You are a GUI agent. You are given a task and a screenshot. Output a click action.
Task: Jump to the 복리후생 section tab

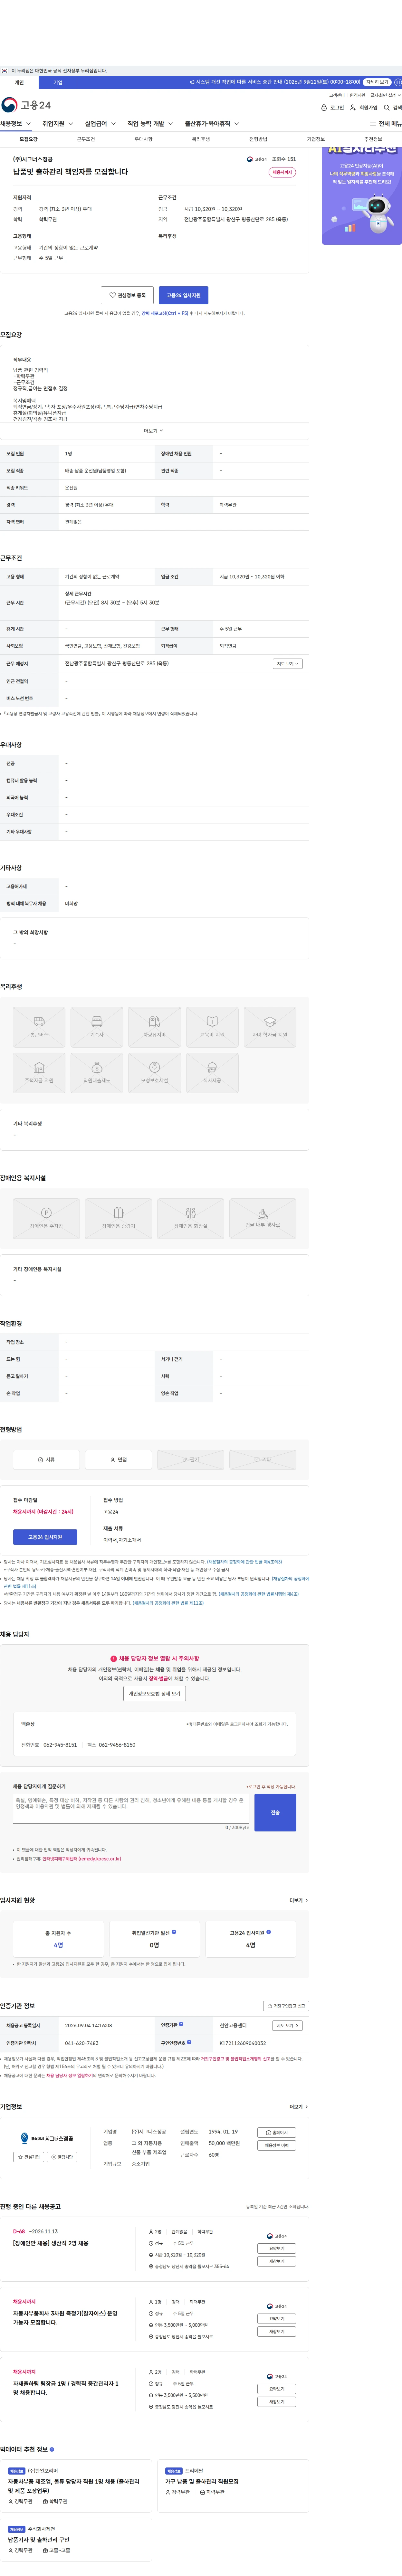[x=201, y=139]
